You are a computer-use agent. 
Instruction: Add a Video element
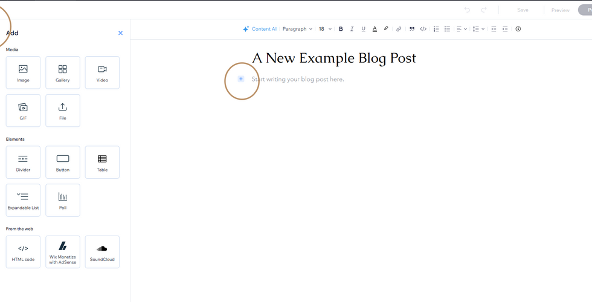click(x=102, y=73)
